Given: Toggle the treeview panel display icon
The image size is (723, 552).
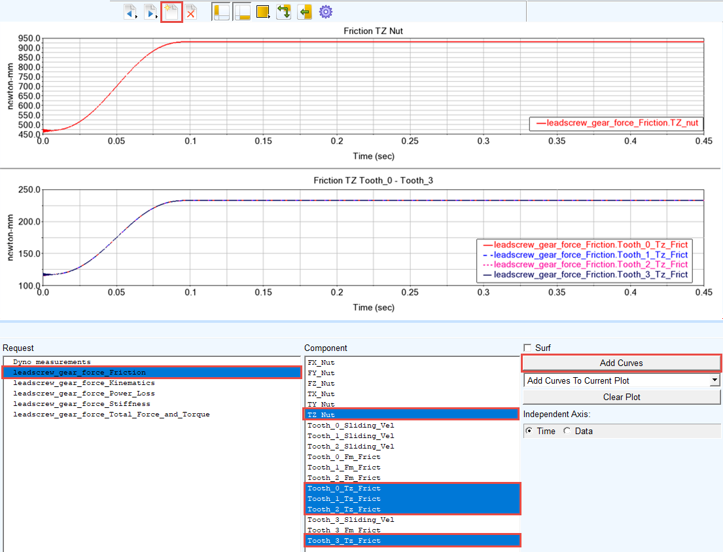Looking at the screenshot, I should coord(222,12).
